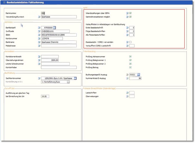Select the cut-off time field showing 16:30

45,96
